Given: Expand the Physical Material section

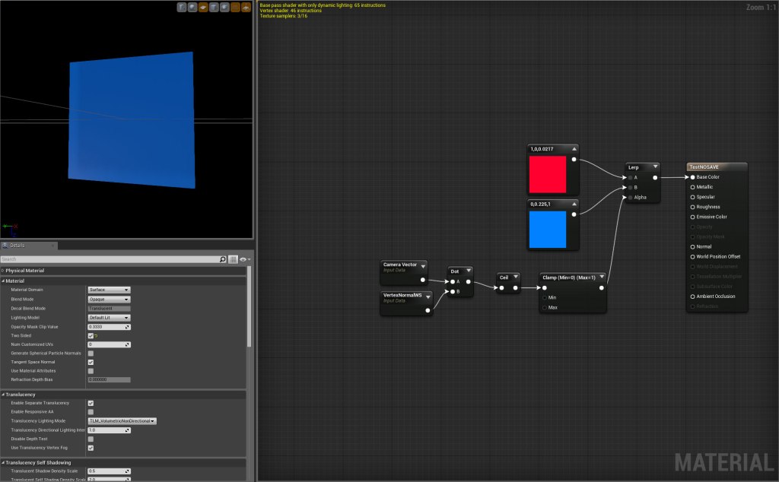Looking at the screenshot, I should coord(3,271).
